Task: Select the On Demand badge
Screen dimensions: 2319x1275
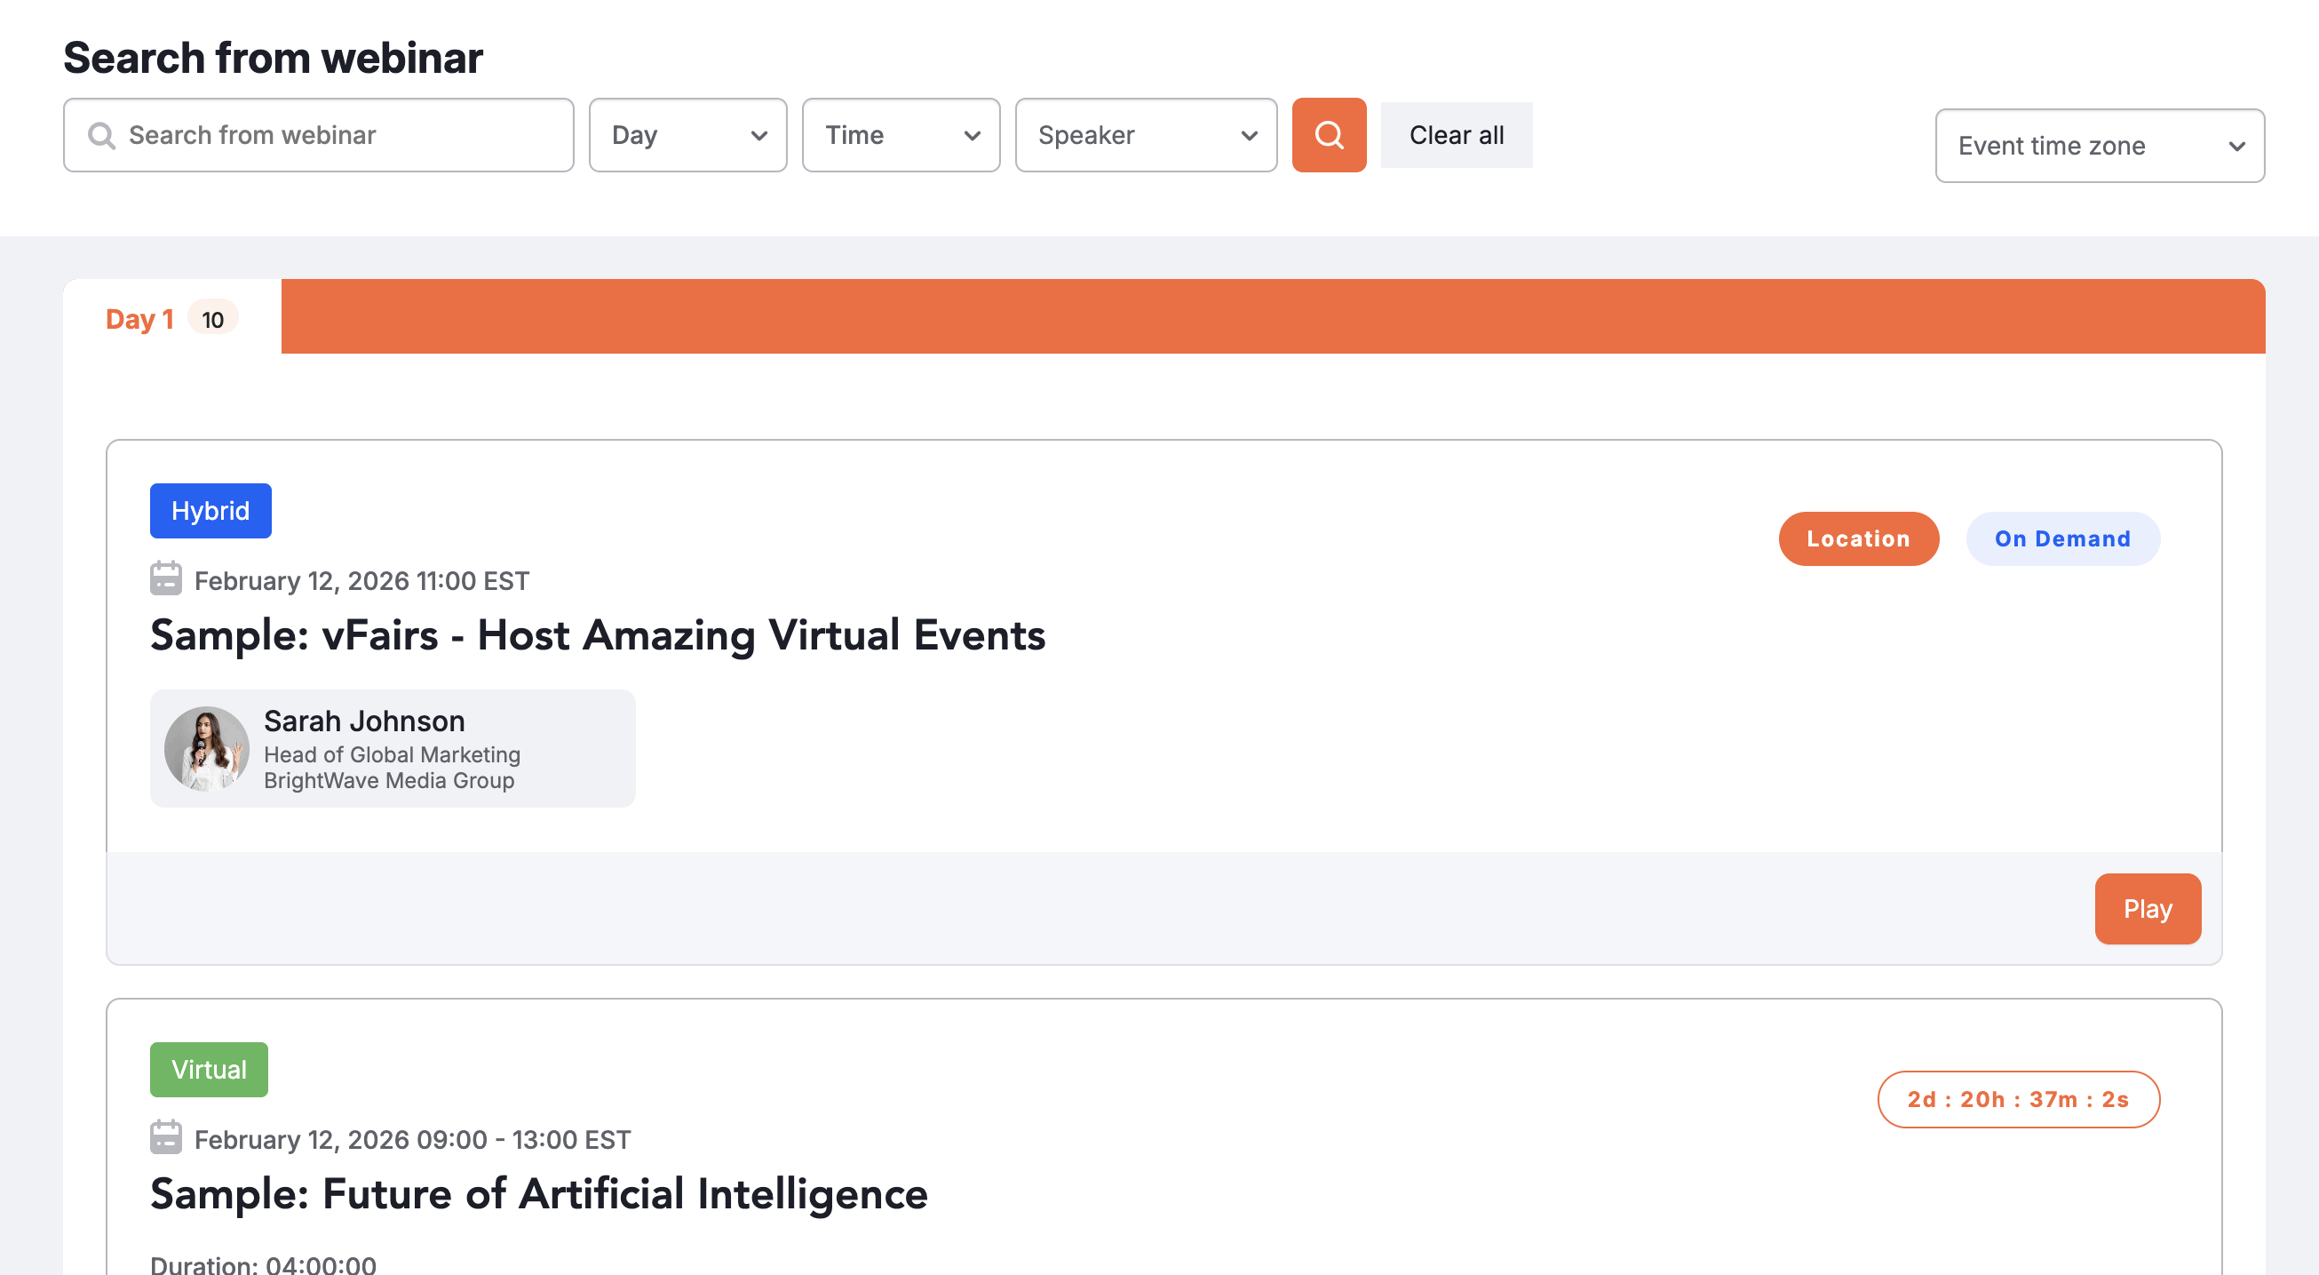Action: [2061, 538]
